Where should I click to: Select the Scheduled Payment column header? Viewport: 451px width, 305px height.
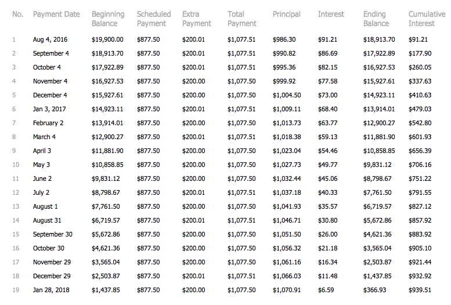tap(154, 19)
